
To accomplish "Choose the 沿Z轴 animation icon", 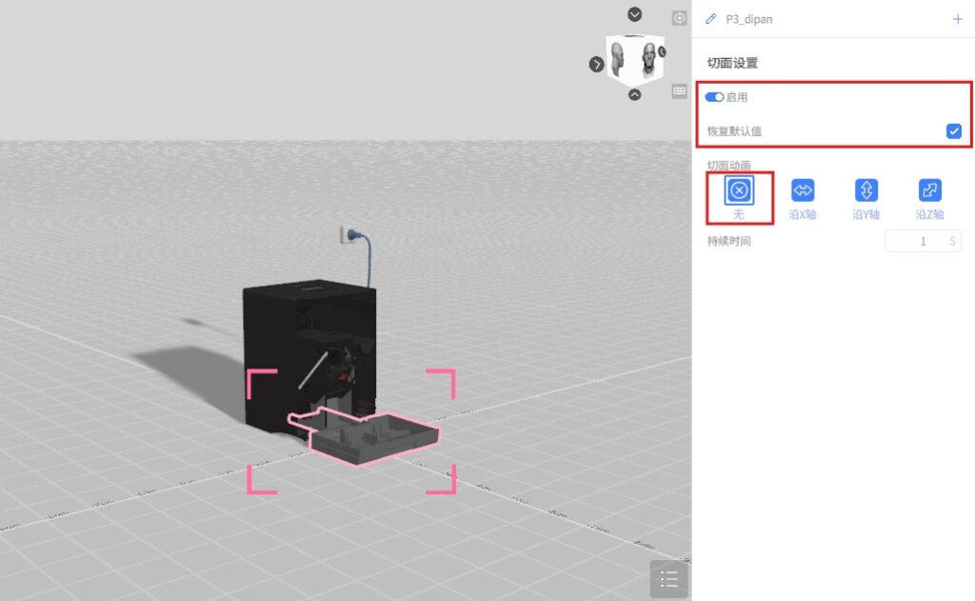I will pyautogui.click(x=929, y=190).
